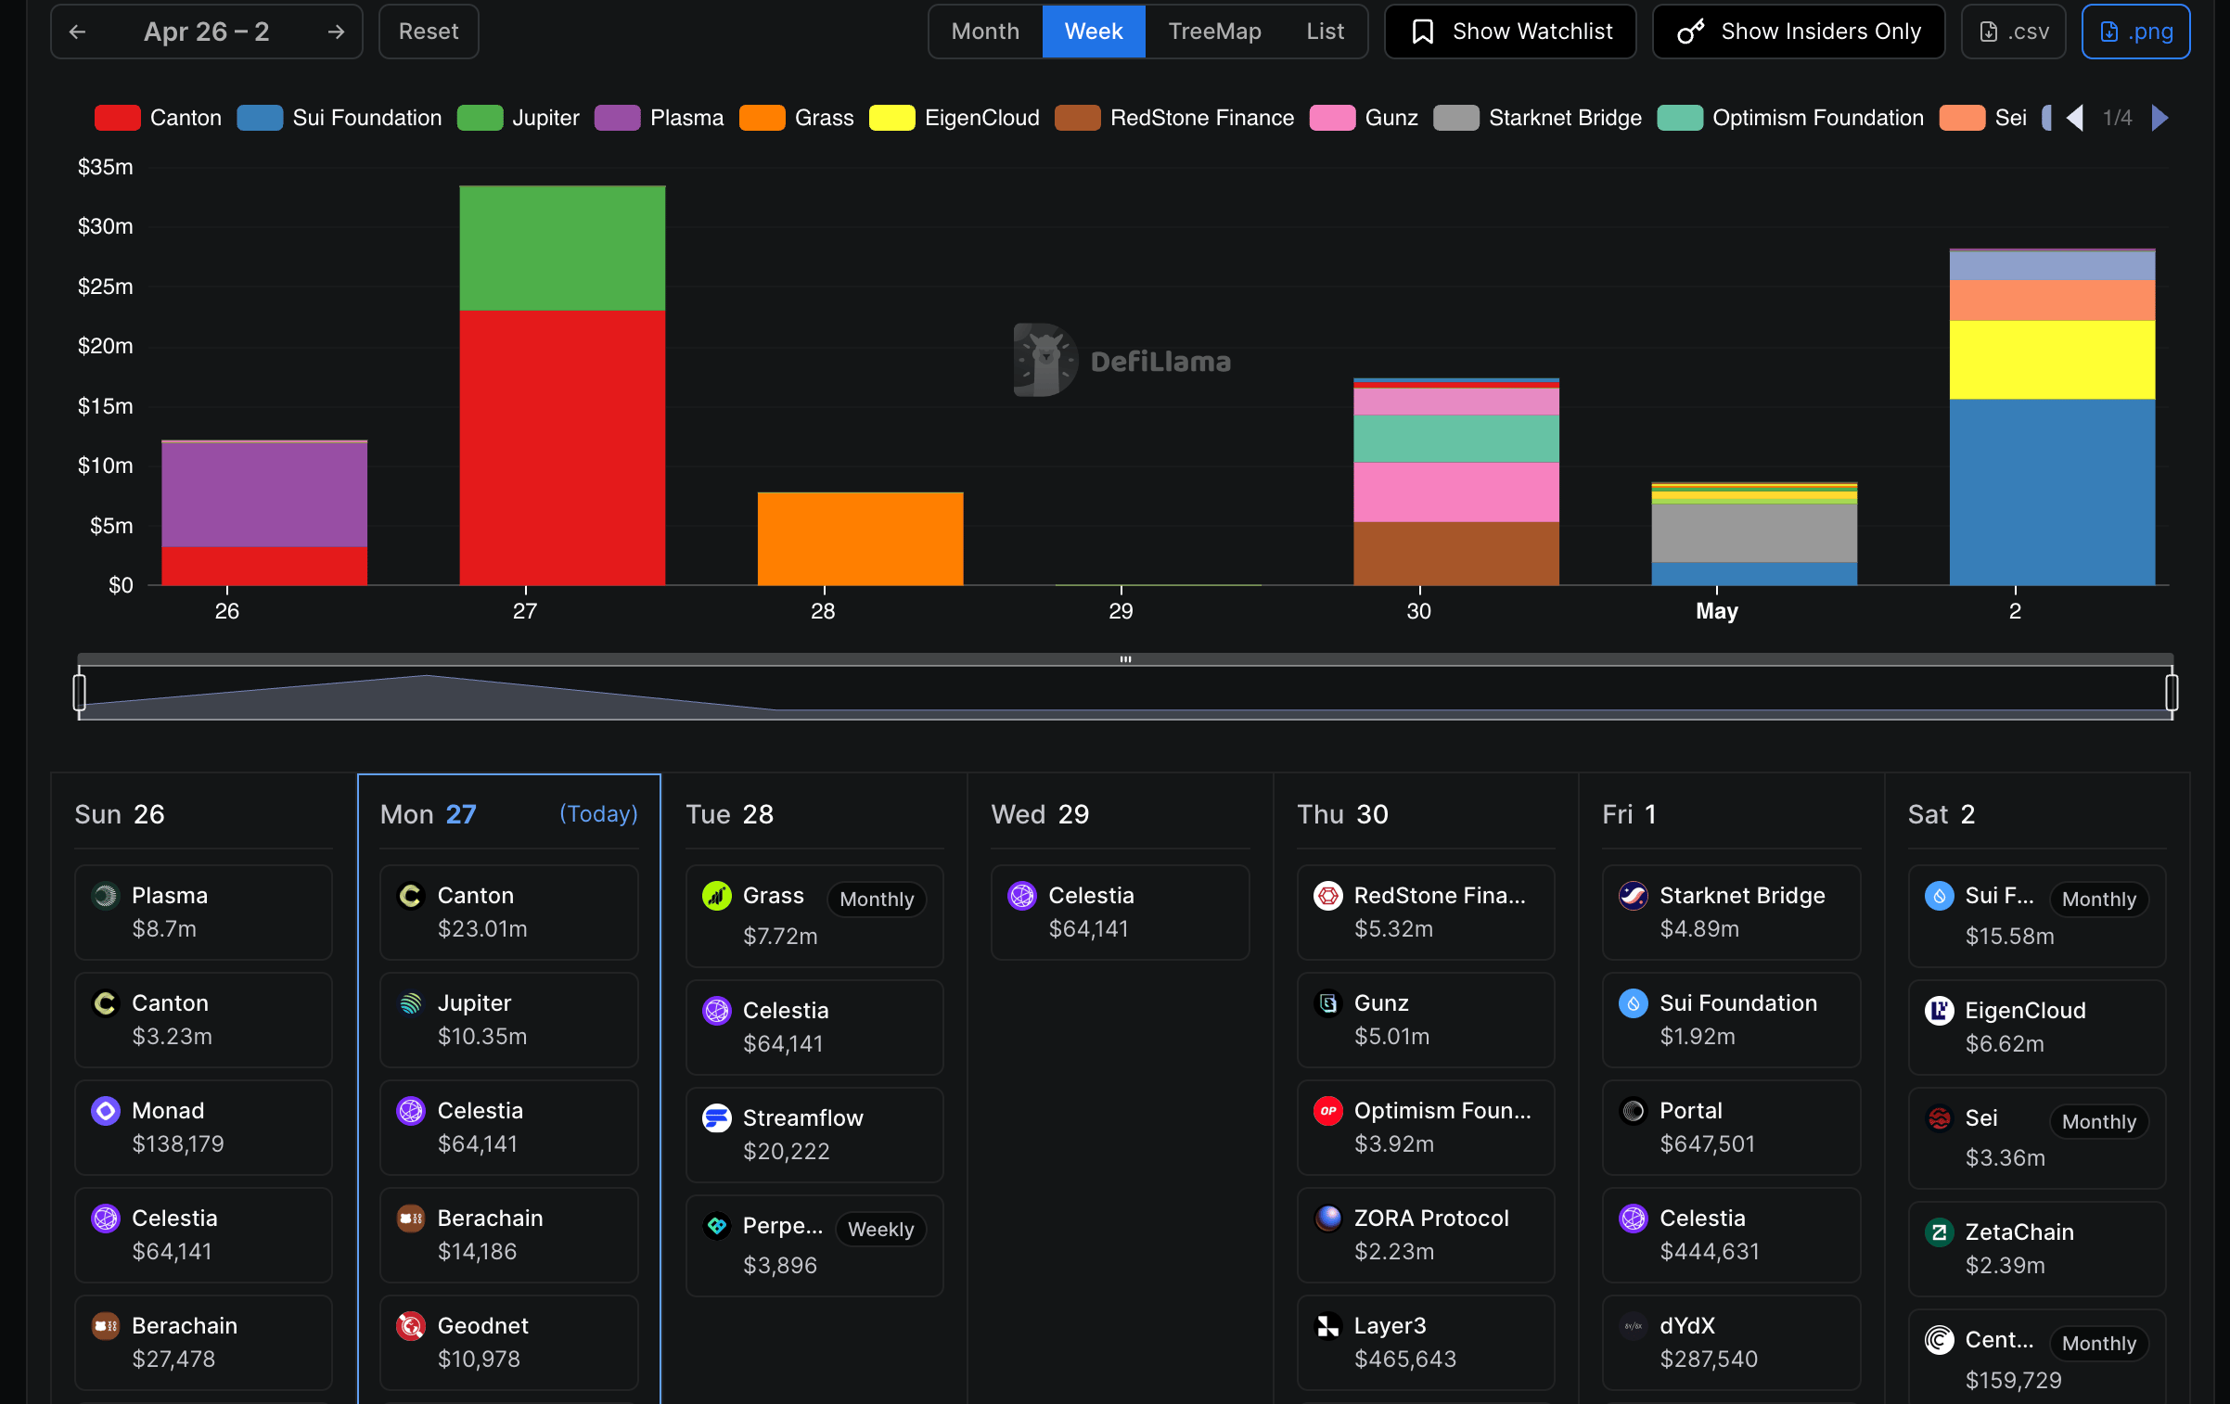Click the Plasma token icon on Sunday

pyautogui.click(x=106, y=896)
